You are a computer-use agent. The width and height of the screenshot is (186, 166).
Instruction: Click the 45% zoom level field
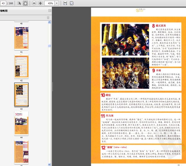[50, 3]
